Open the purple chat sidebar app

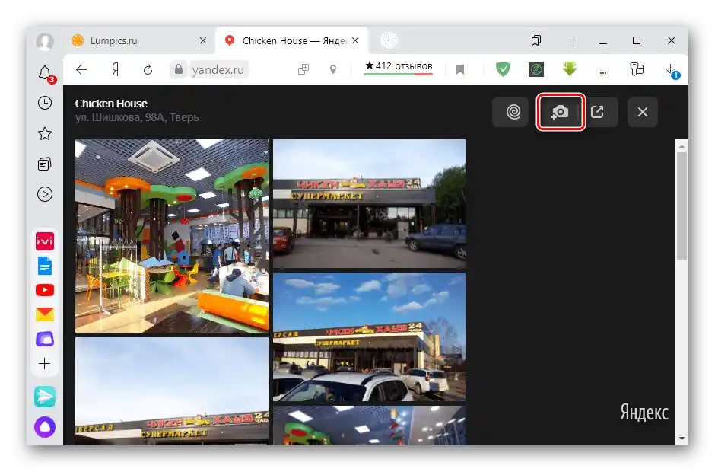pyautogui.click(x=45, y=340)
